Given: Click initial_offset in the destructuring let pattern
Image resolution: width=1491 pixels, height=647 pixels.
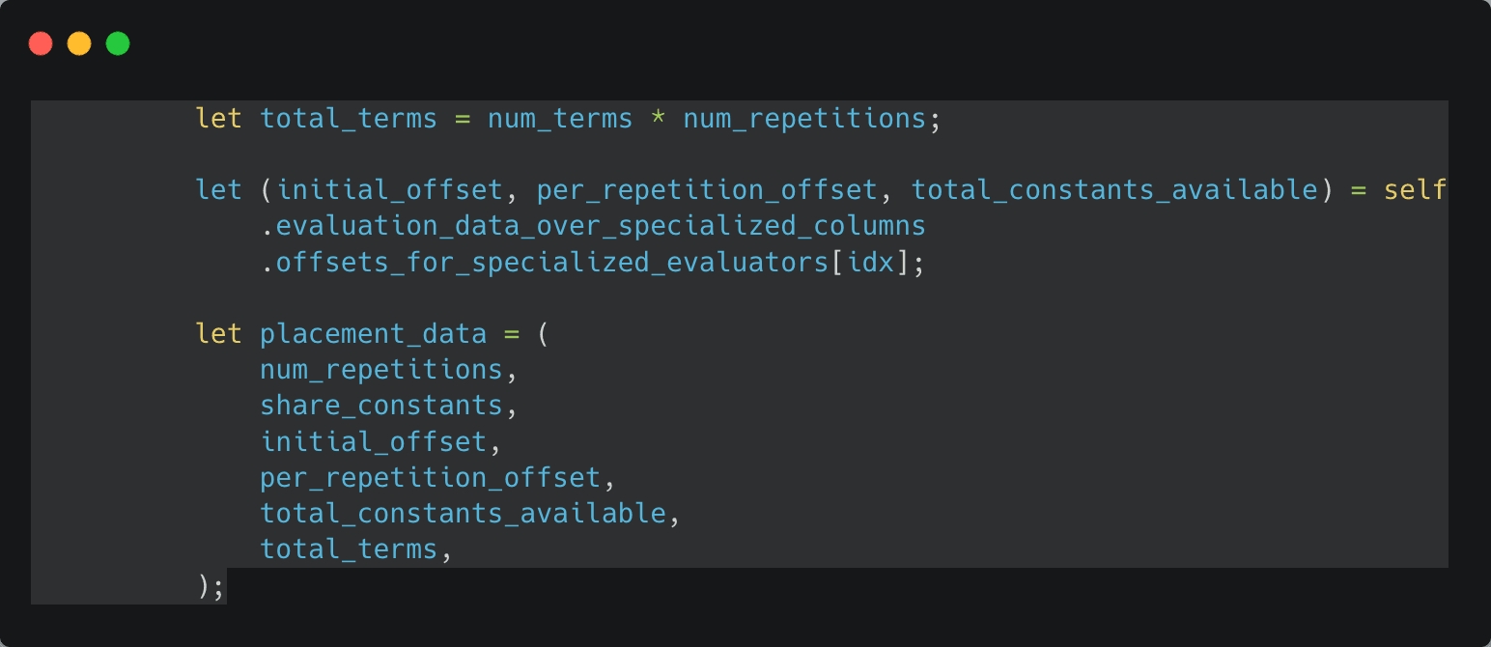Looking at the screenshot, I should [x=390, y=190].
